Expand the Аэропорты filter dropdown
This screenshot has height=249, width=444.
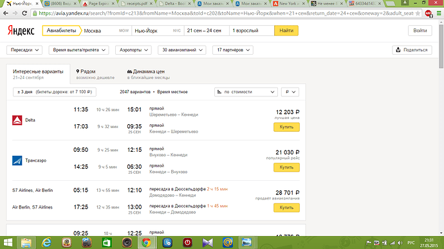(x=133, y=50)
